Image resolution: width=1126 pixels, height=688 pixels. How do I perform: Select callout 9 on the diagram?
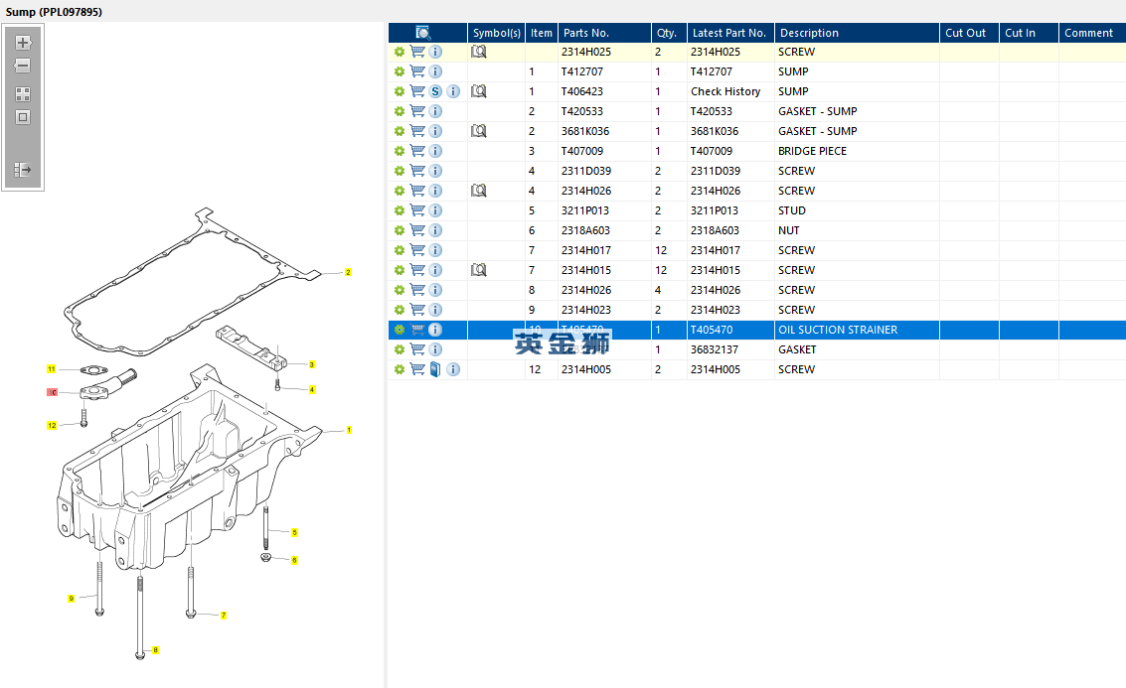click(72, 599)
